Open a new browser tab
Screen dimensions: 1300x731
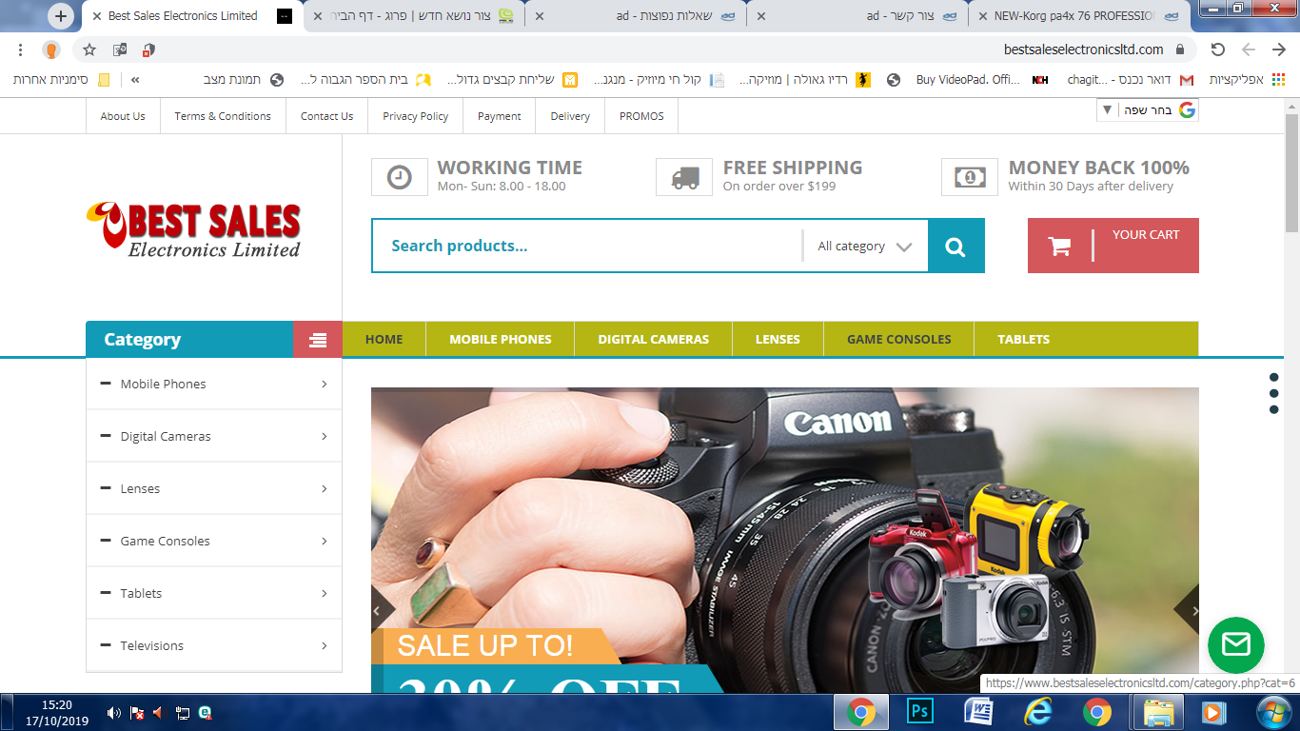click(x=61, y=16)
